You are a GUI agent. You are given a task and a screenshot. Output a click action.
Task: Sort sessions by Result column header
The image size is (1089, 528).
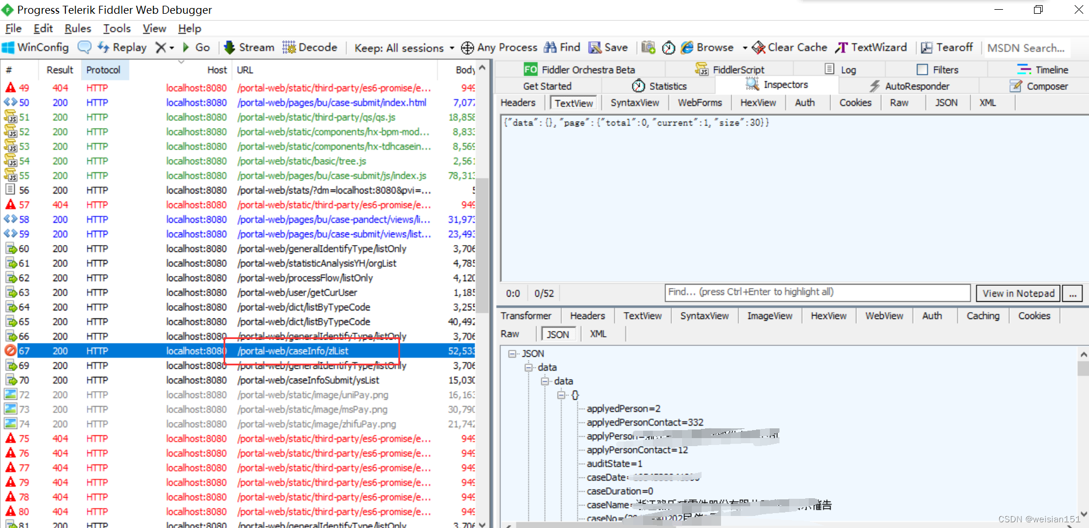tap(60, 70)
